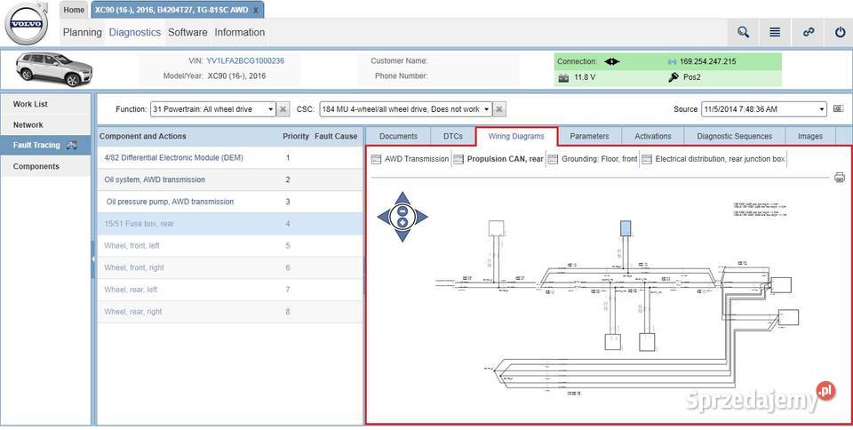Viewport: 853px width, 430px height.
Task: Switch to the Images tab
Action: (810, 136)
